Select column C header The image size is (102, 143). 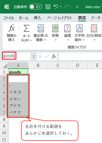pos(58,65)
